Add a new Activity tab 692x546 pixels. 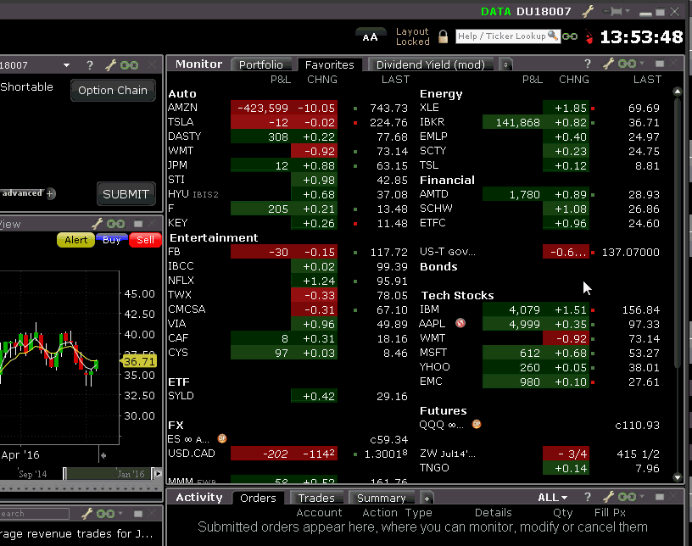click(x=427, y=499)
